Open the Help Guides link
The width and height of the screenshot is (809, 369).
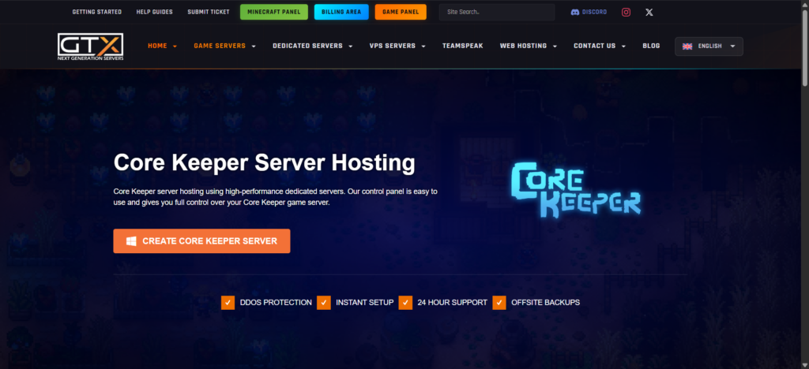154,12
